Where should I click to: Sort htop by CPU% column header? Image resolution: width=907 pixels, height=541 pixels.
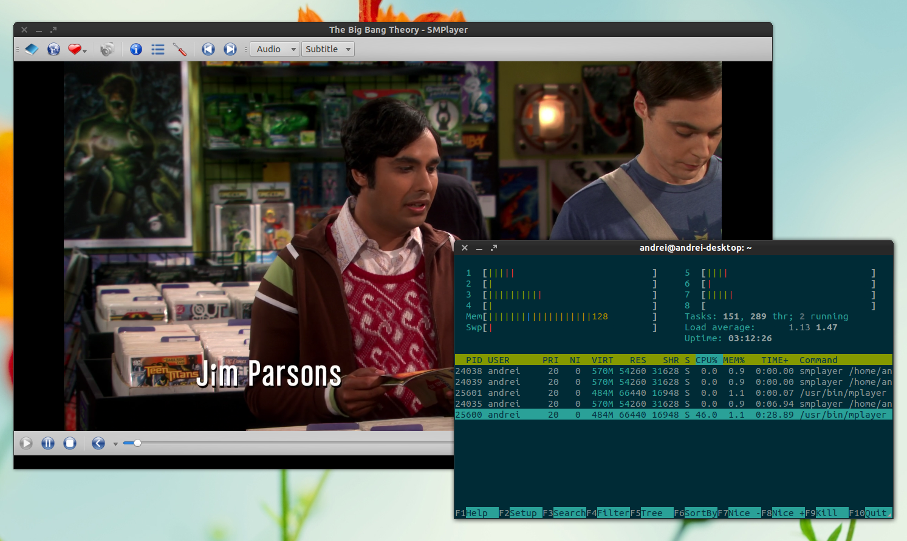(x=707, y=360)
